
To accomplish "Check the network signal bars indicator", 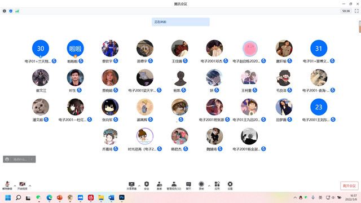I will (x=17, y=11).
